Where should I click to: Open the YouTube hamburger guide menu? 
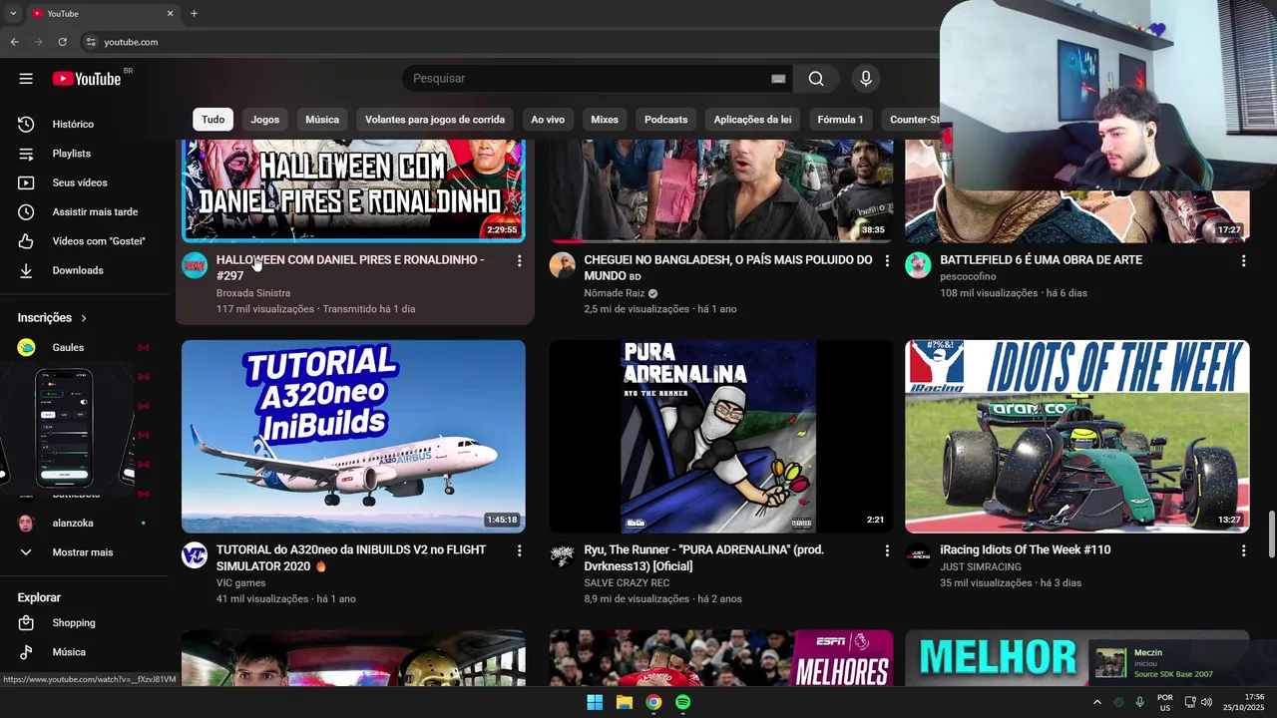coord(26,79)
